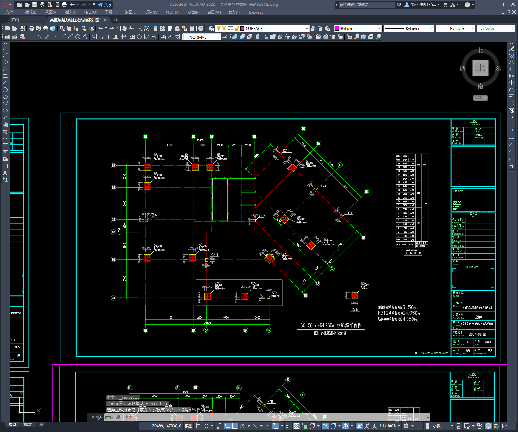Toggle dynamic input in status bar
518x432 pixels.
point(227,426)
